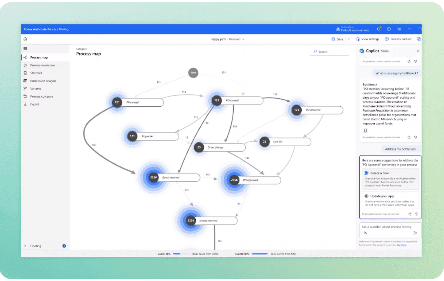Select the Process compare icon

(26, 96)
